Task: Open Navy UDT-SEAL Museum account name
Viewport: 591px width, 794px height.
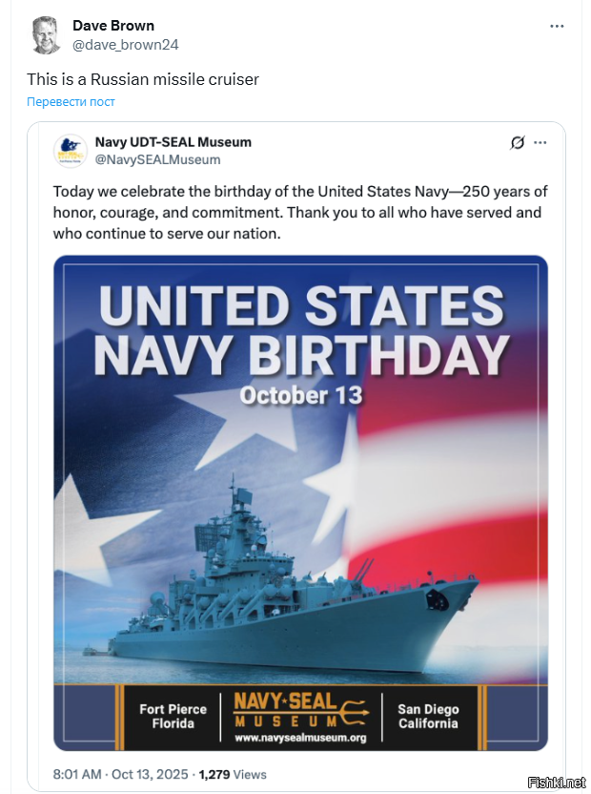Action: (x=173, y=142)
